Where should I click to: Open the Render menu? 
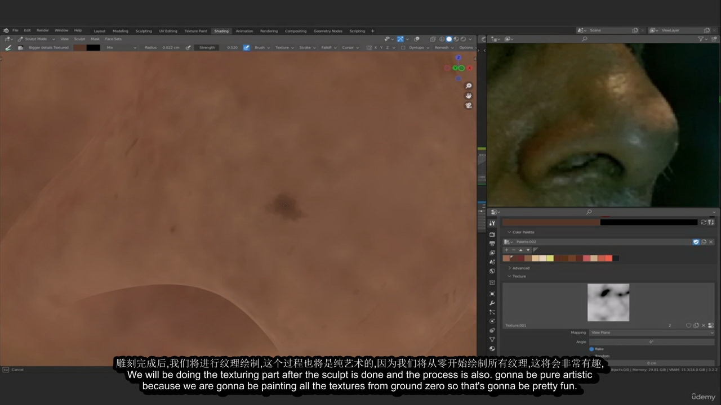(x=43, y=30)
